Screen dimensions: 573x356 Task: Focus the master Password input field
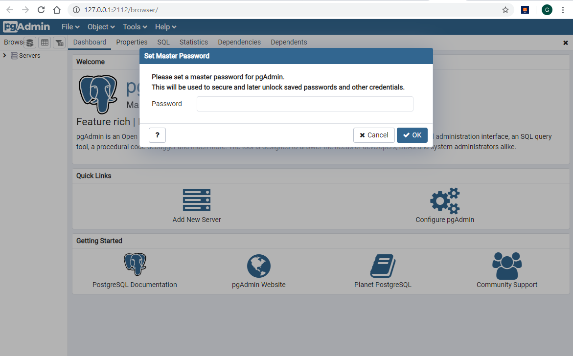click(305, 104)
